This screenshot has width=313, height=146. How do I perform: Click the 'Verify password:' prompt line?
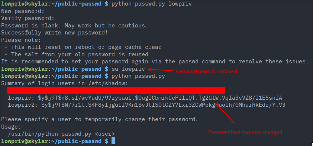coord(28,18)
